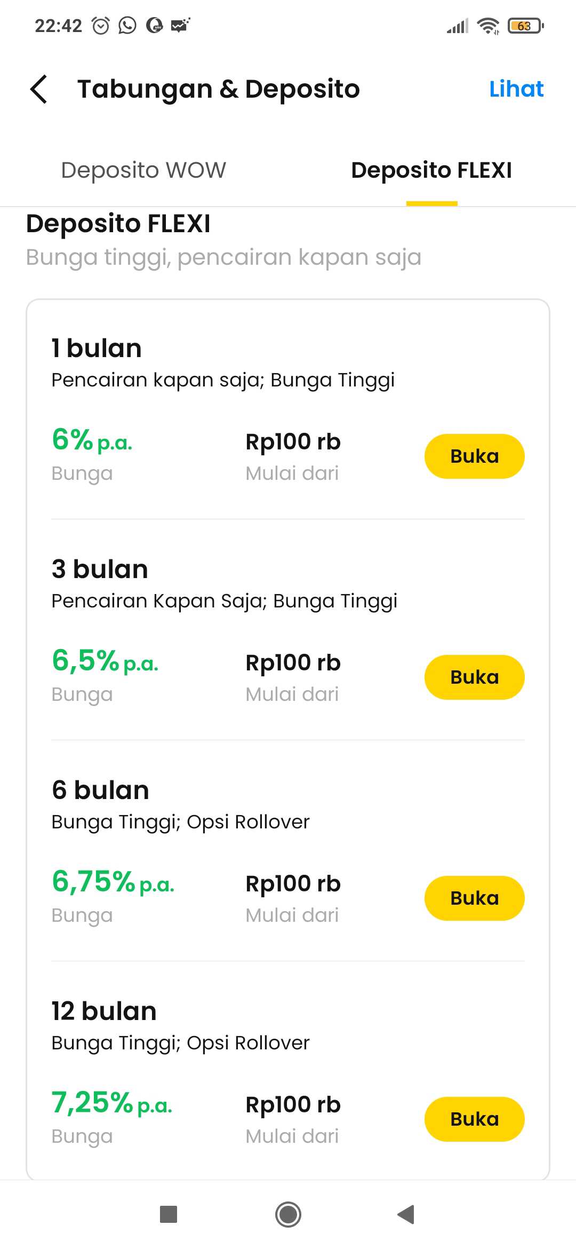Tap the WhatsApp notification icon
The height and width of the screenshot is (1249, 576).
pos(127,26)
